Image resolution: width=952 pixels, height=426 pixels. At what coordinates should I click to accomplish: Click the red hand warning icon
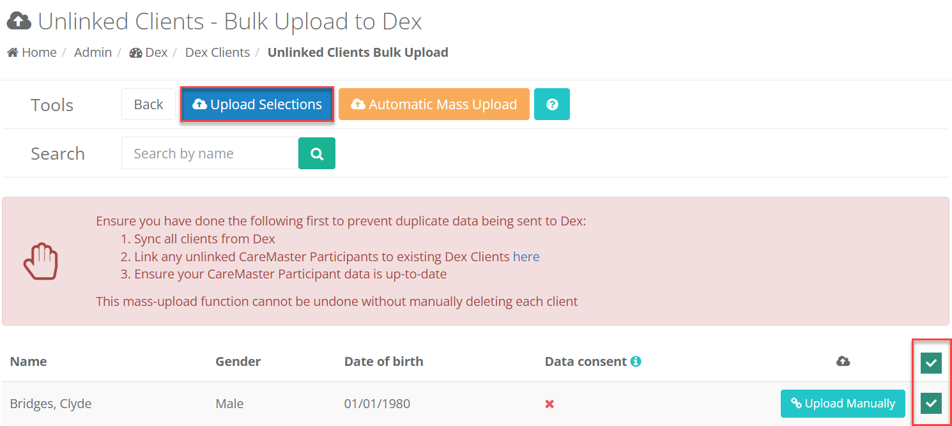point(41,261)
